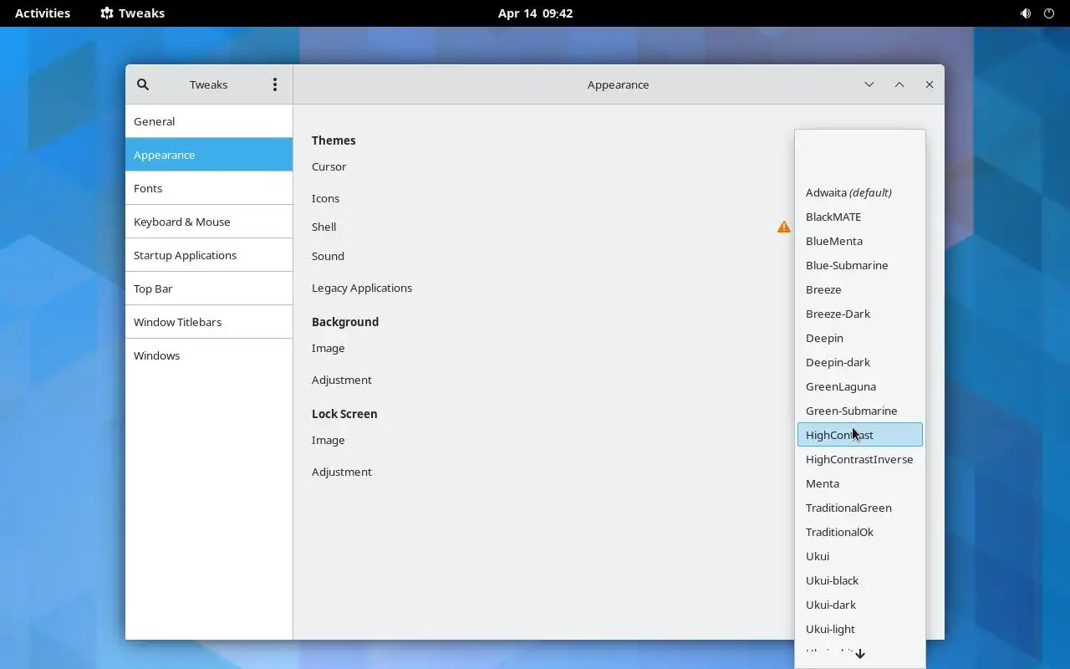Viewport: 1070px width, 669px height.
Task: Open Startup Applications section
Action: click(x=209, y=255)
